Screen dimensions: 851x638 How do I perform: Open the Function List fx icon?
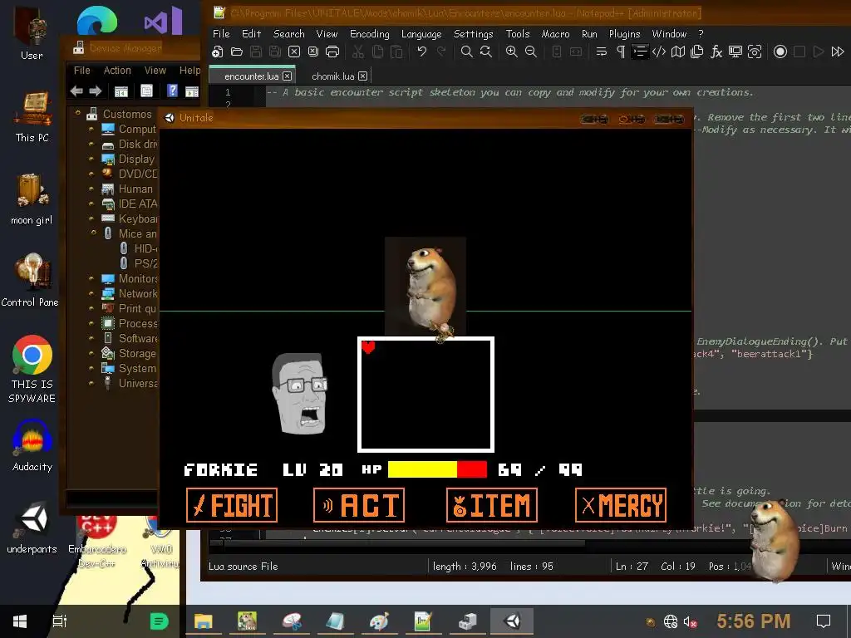[x=716, y=52]
